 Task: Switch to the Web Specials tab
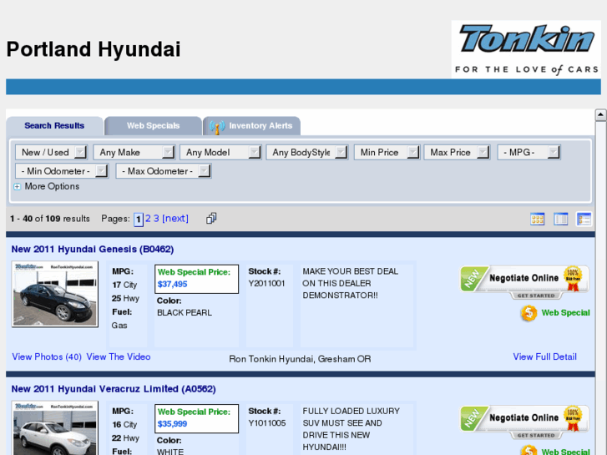click(x=154, y=126)
